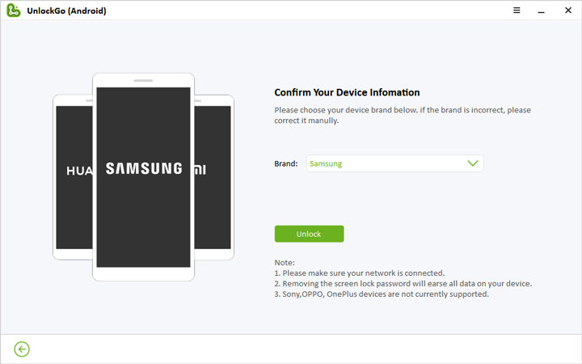Select the center Samsung phone image

point(143,176)
